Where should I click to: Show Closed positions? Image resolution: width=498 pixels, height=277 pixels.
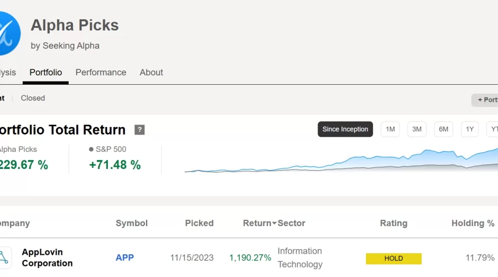click(x=33, y=98)
